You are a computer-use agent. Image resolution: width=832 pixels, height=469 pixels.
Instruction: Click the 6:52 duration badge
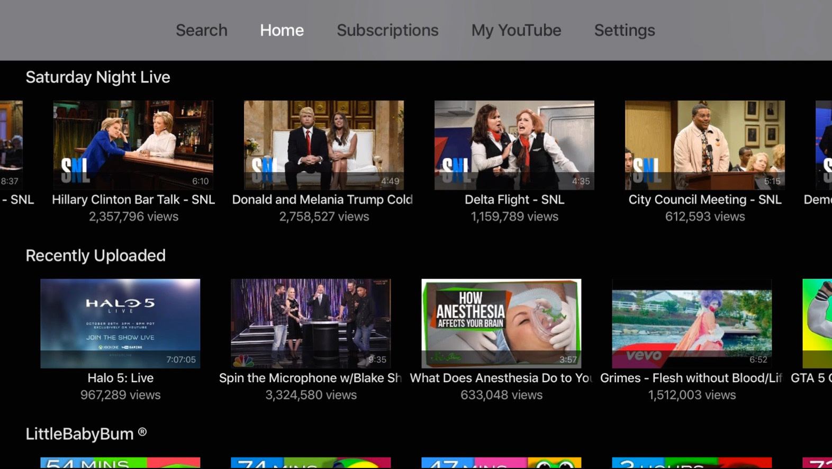click(x=758, y=359)
